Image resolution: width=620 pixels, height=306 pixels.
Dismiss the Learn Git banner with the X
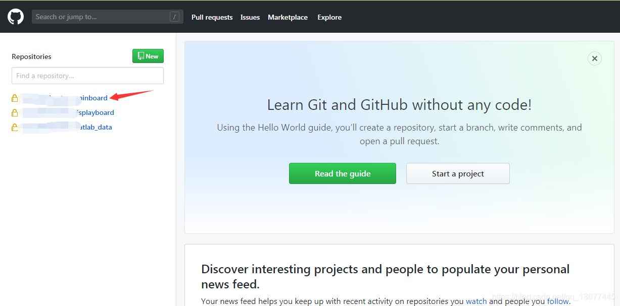pos(595,58)
